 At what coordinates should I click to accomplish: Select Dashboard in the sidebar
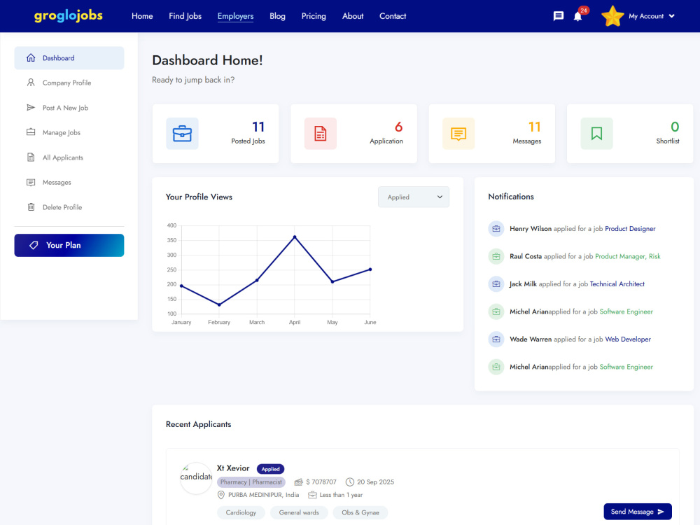pos(69,58)
